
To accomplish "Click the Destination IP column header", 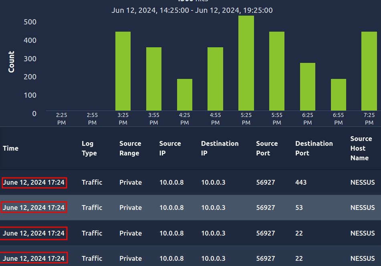I will [x=220, y=148].
